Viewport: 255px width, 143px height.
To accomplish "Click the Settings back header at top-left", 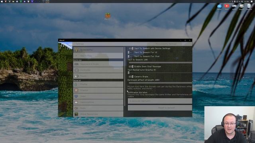I will pos(80,44).
